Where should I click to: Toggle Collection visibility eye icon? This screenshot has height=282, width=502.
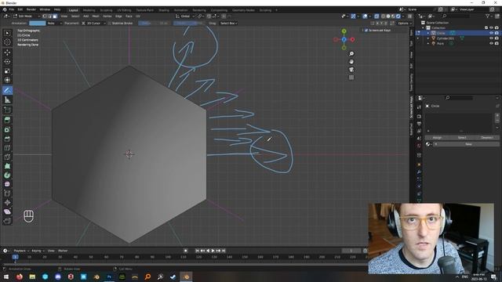pyautogui.click(x=491, y=28)
